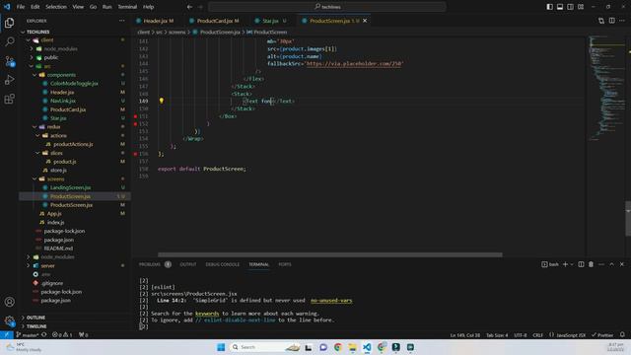Open the Extensions view
This screenshot has width=631, height=355.
point(9,99)
